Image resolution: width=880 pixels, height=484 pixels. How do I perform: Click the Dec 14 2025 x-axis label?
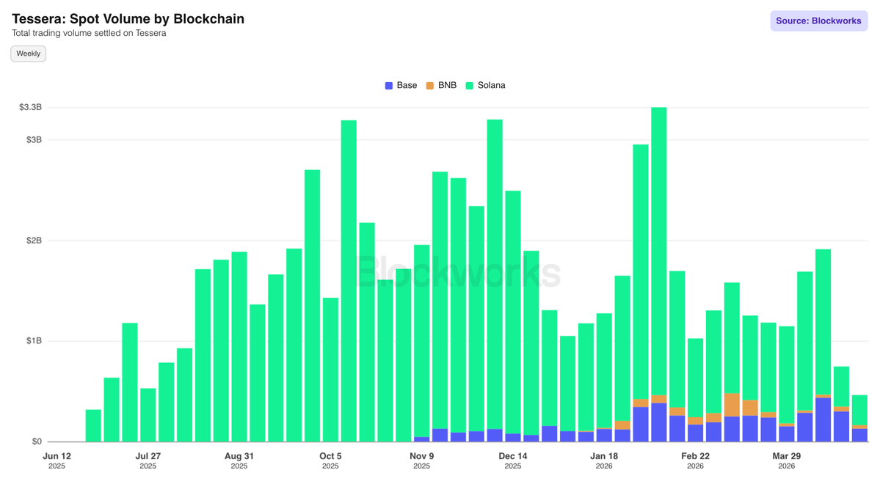[513, 461]
